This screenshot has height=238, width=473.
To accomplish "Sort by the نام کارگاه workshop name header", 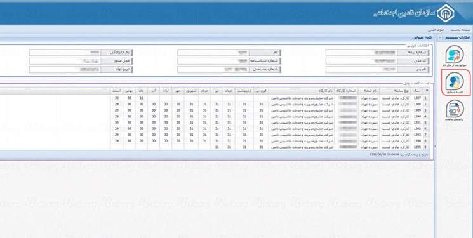I will click(x=301, y=91).
